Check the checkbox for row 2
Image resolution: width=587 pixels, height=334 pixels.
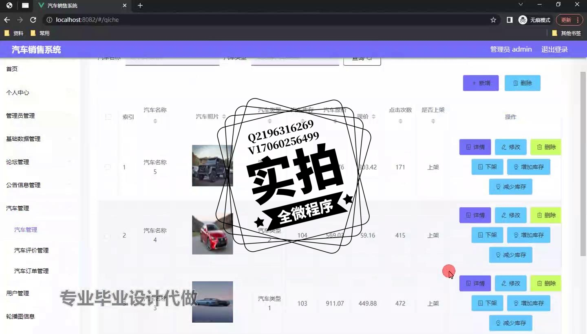tap(108, 235)
